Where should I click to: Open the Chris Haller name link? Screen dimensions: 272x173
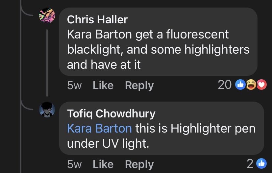point(97,19)
